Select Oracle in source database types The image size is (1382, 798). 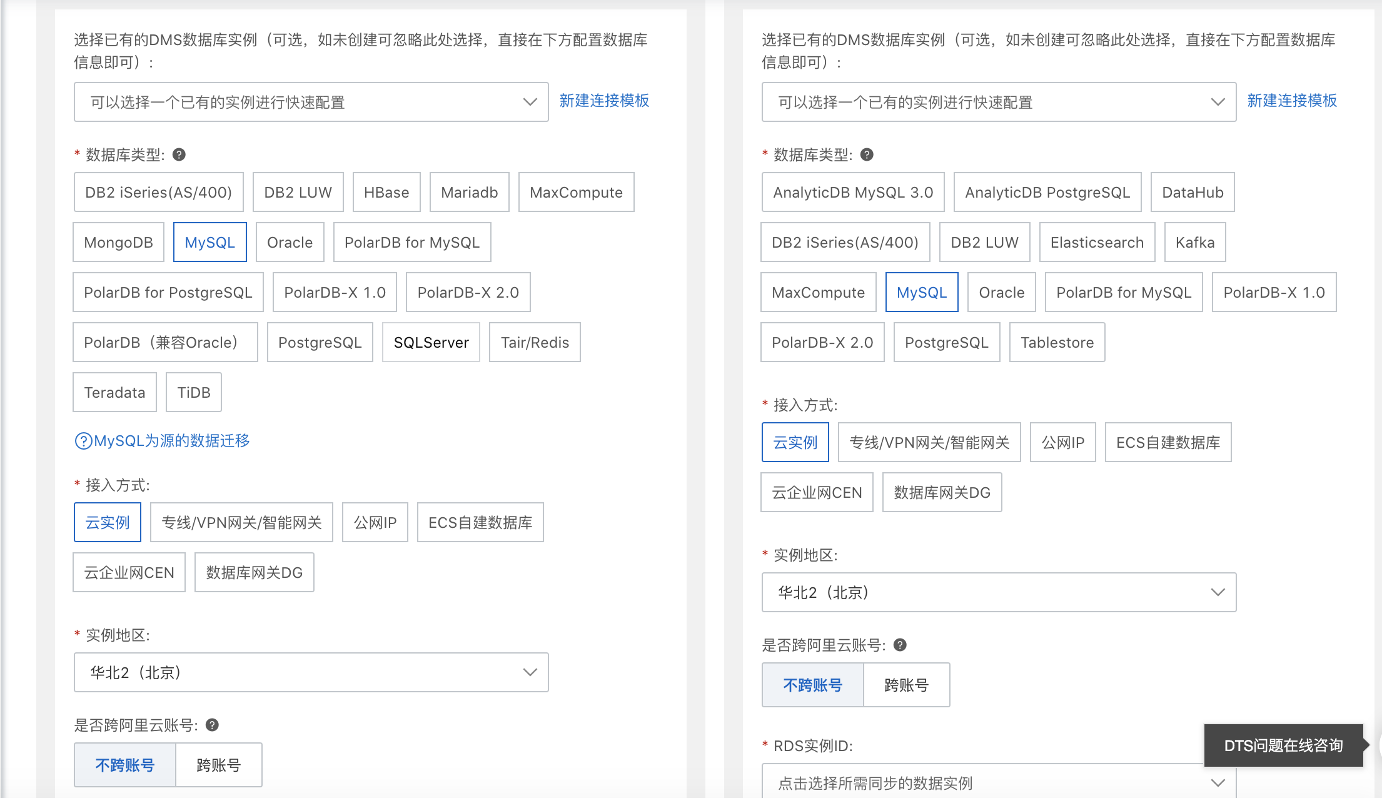coord(290,242)
